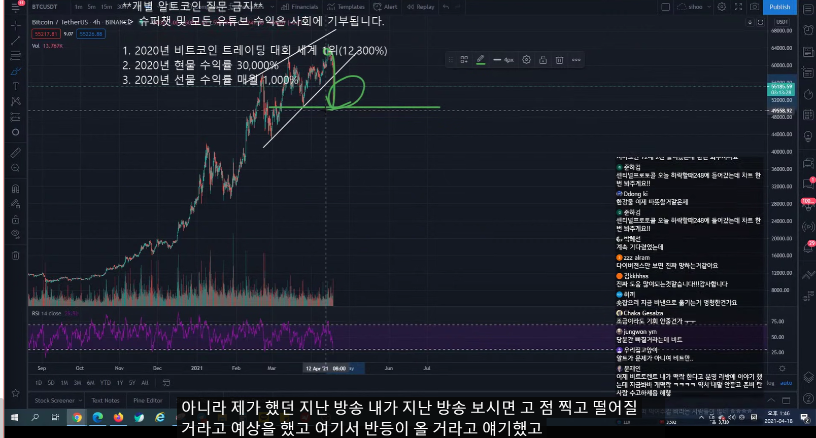Select the Text annotation tool
Image resolution: width=816 pixels, height=438 pixels.
pos(16,86)
